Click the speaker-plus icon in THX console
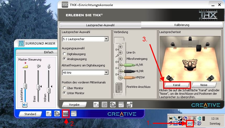This screenshot has width=225, height=128. (x=129, y=104)
